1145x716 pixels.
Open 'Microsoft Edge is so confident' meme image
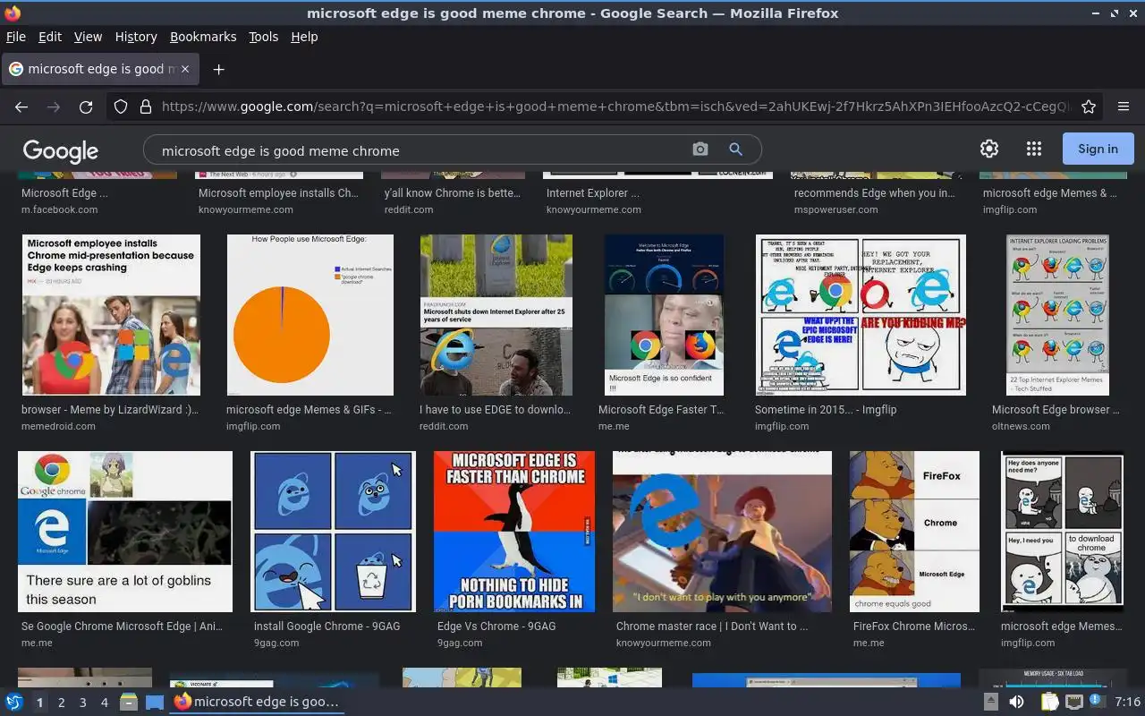(664, 315)
